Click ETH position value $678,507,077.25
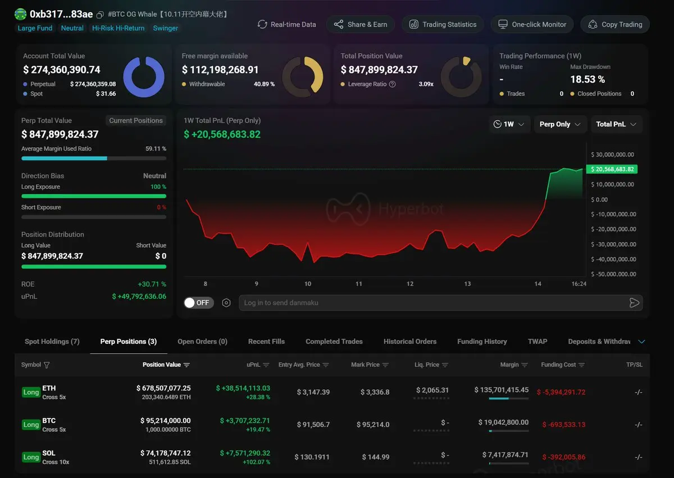The width and height of the screenshot is (674, 478). point(163,388)
